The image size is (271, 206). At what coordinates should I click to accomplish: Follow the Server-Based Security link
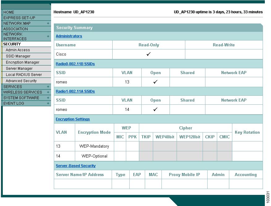(75, 166)
